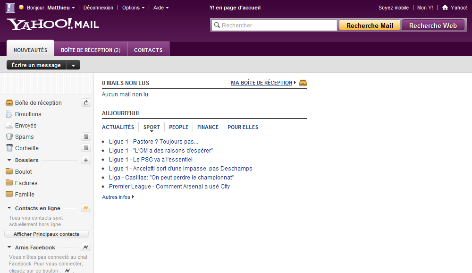Screen dimensions: 472x273
Task: Click the Amis Facebook chat connect icon
Action: click(86, 247)
